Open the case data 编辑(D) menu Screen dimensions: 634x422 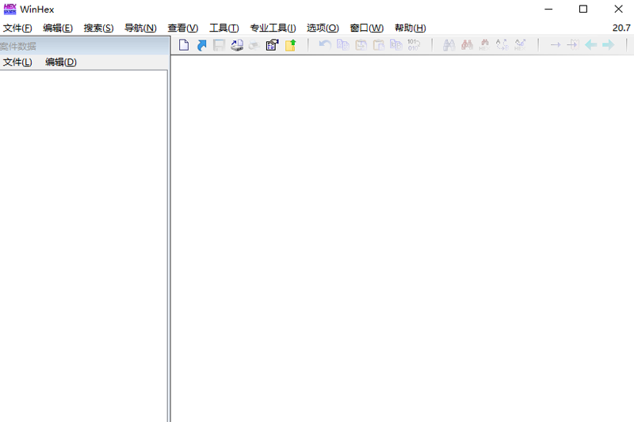pos(61,63)
